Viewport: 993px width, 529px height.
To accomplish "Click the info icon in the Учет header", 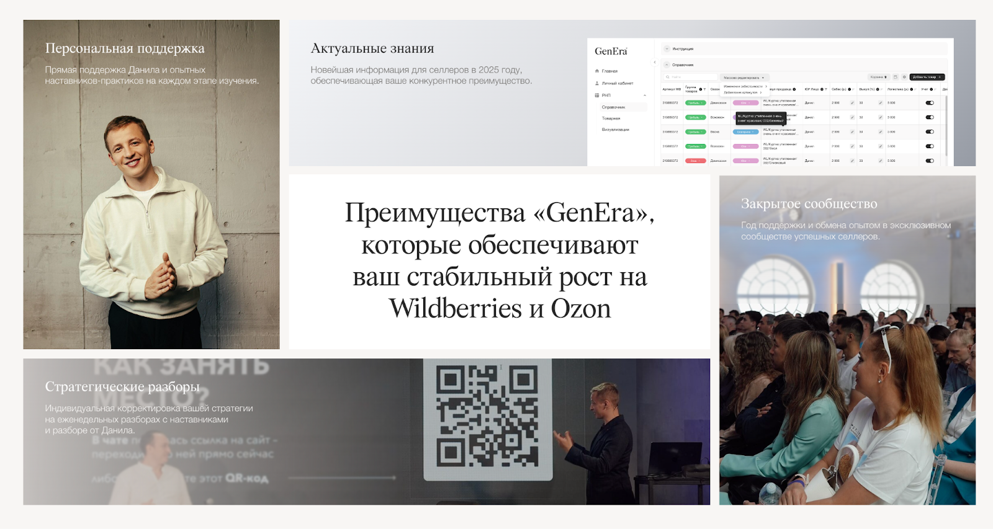I will [x=931, y=89].
